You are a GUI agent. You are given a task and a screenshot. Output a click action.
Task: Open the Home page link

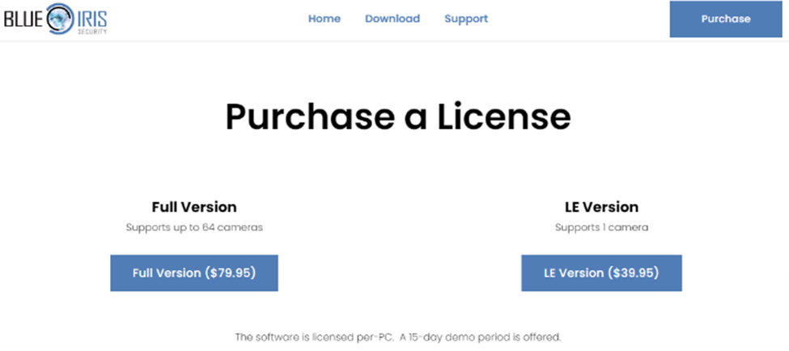[324, 19]
